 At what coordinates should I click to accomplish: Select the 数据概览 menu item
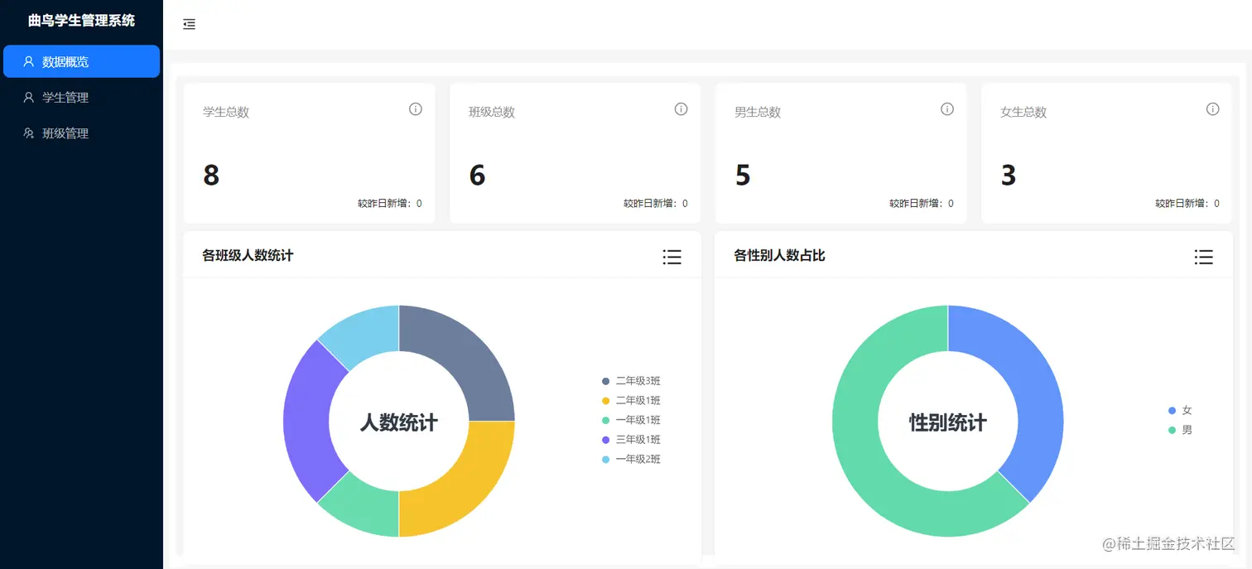[x=81, y=61]
